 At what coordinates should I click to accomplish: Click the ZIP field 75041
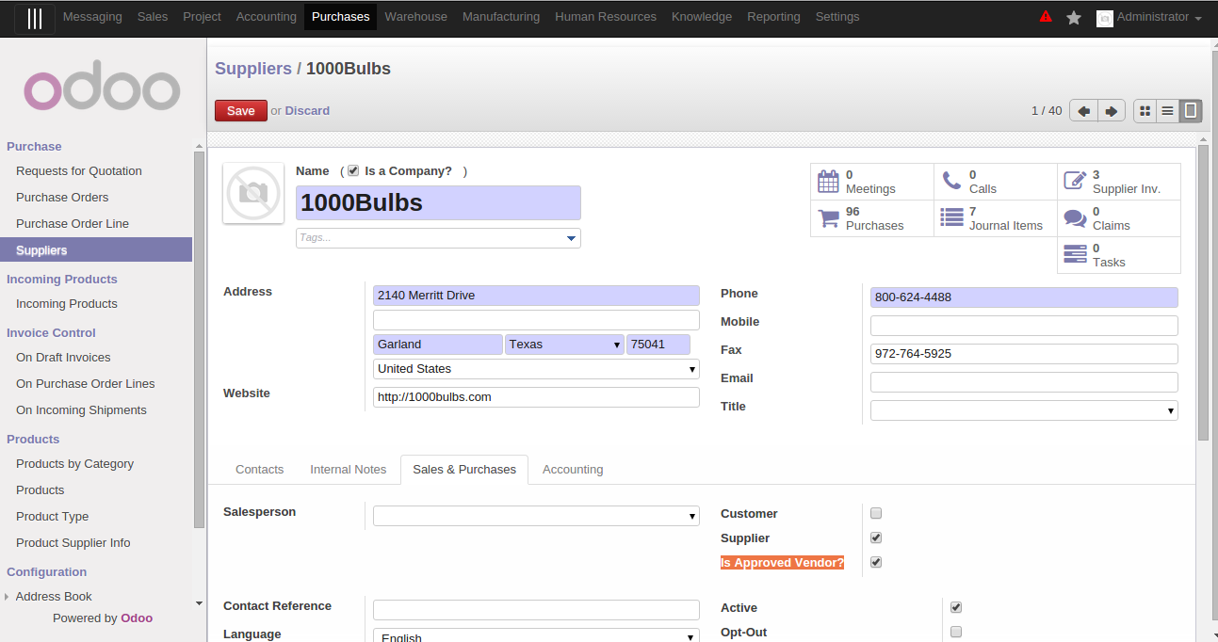pyautogui.click(x=658, y=345)
